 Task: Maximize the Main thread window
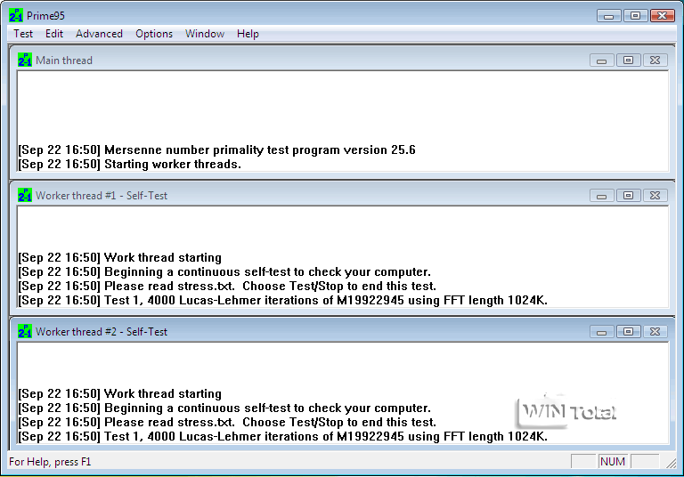click(x=628, y=61)
